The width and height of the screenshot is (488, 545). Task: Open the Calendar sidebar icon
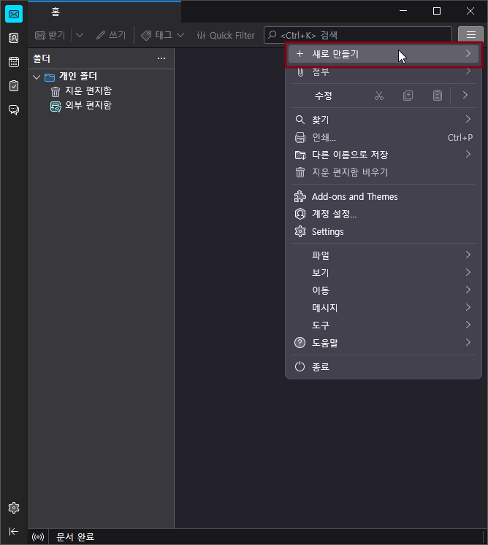pos(14,62)
